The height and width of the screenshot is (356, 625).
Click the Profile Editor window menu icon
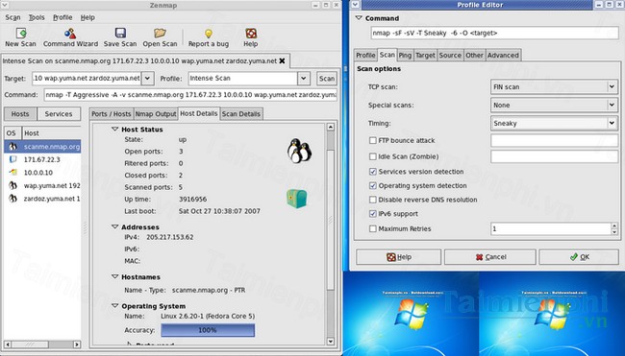coord(355,5)
